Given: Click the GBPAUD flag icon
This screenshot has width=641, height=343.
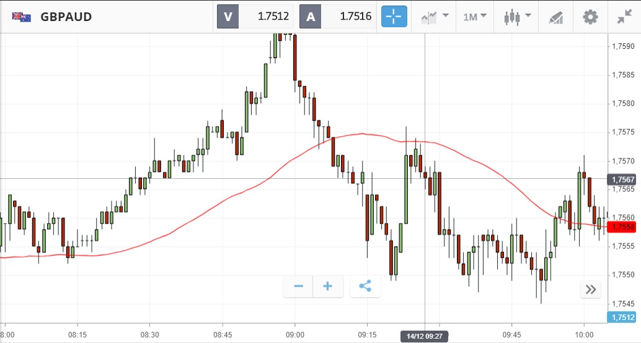Looking at the screenshot, I should point(22,17).
